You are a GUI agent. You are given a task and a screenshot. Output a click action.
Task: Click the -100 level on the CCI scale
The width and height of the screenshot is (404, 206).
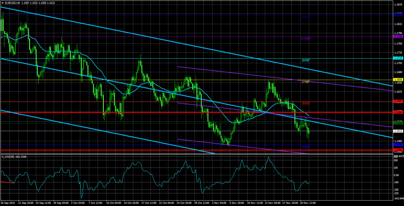pyautogui.click(x=397, y=182)
